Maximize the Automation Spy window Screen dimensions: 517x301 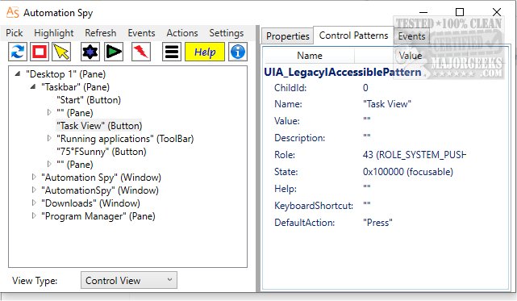(x=459, y=12)
